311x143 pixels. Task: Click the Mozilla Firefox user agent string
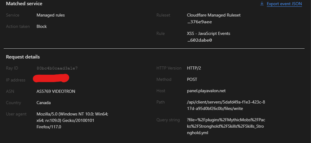pos(72,120)
